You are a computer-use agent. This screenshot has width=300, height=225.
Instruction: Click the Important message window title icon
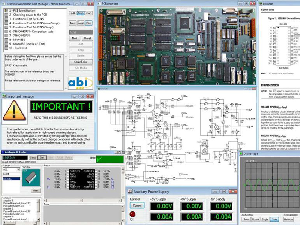[x=4, y=96]
